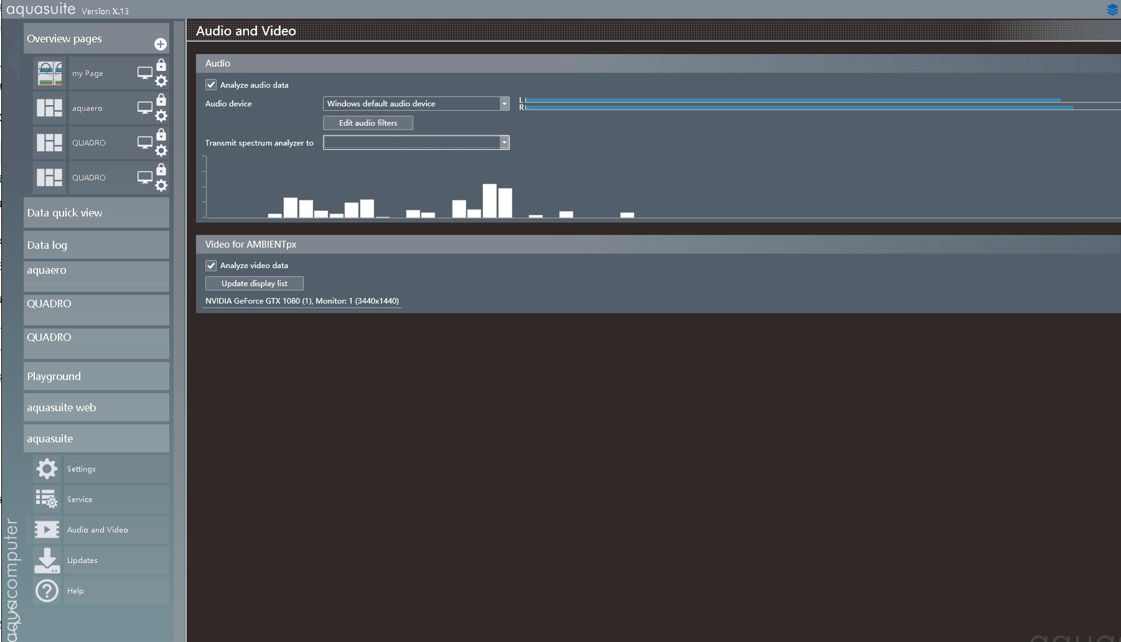Click the add overview page plus icon
Image resolution: width=1121 pixels, height=642 pixels.
[160, 44]
